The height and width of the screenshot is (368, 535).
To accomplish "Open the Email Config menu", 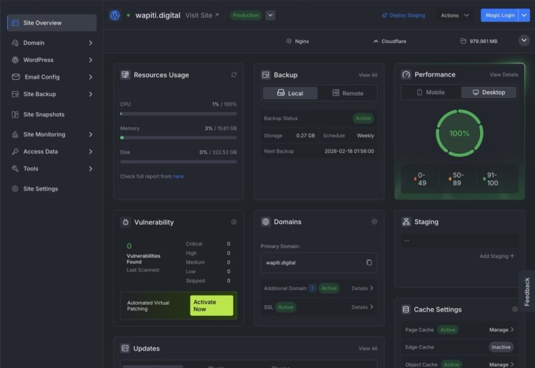I will [42, 77].
